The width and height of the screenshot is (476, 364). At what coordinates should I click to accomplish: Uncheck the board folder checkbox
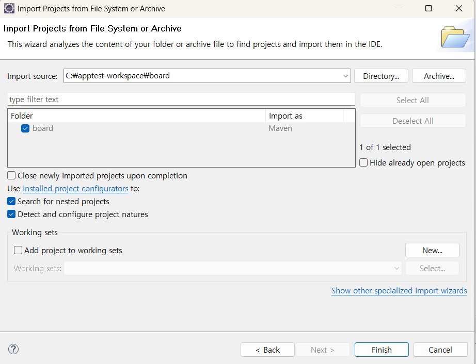[x=25, y=128]
